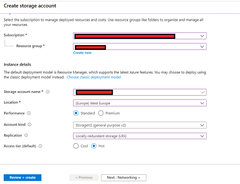Click the Replication field label
240x184 pixels.
pos(13,135)
